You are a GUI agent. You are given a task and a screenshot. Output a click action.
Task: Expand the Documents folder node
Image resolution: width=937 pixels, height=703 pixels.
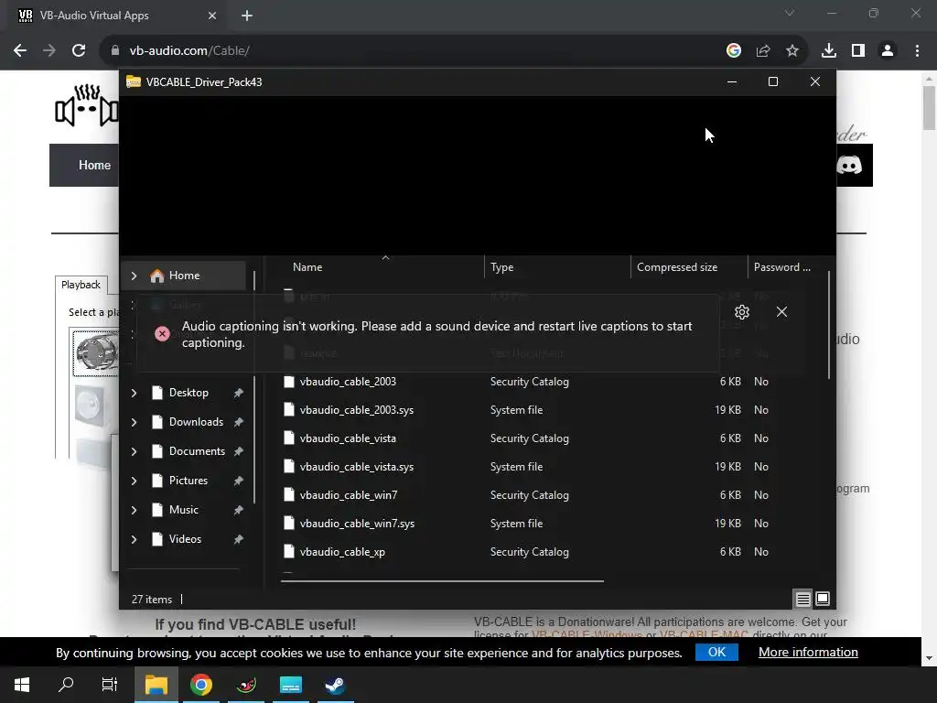click(134, 451)
